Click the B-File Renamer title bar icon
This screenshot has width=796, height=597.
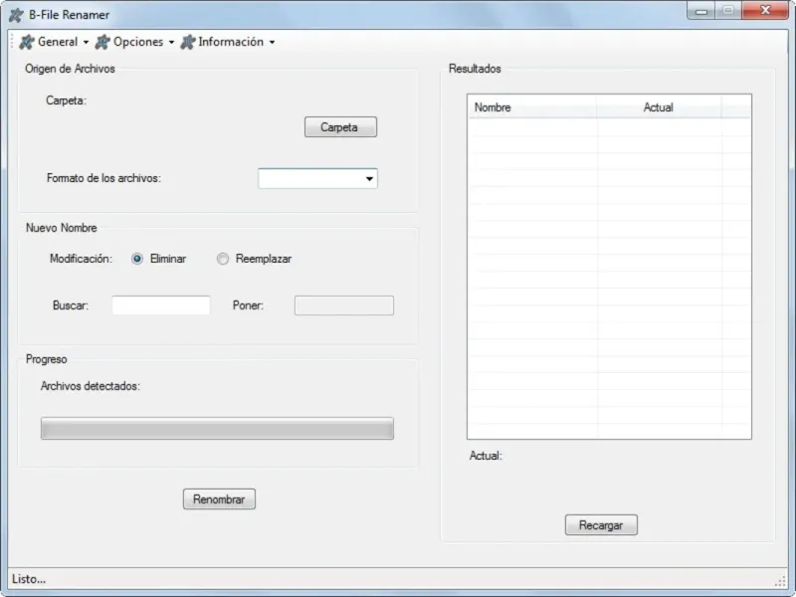coord(16,15)
